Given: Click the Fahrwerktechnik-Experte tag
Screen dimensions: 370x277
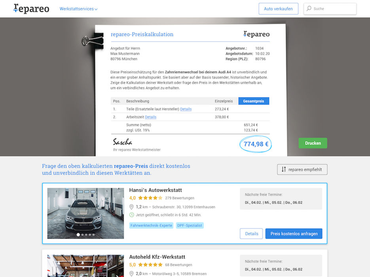Looking at the screenshot, I should click(x=151, y=225).
